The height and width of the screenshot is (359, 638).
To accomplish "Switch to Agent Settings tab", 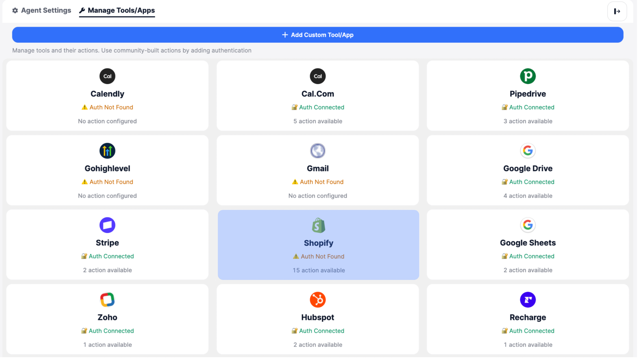I will (42, 10).
